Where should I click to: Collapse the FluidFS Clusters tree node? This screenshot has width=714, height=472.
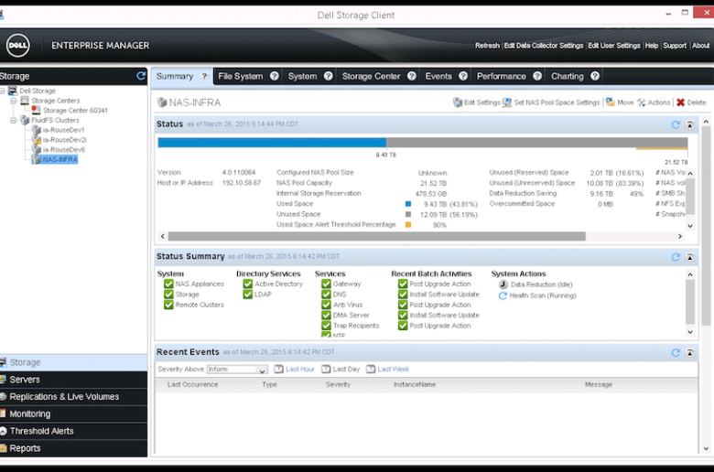[x=14, y=120]
